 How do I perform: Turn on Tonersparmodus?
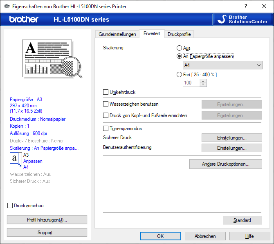(x=106, y=129)
